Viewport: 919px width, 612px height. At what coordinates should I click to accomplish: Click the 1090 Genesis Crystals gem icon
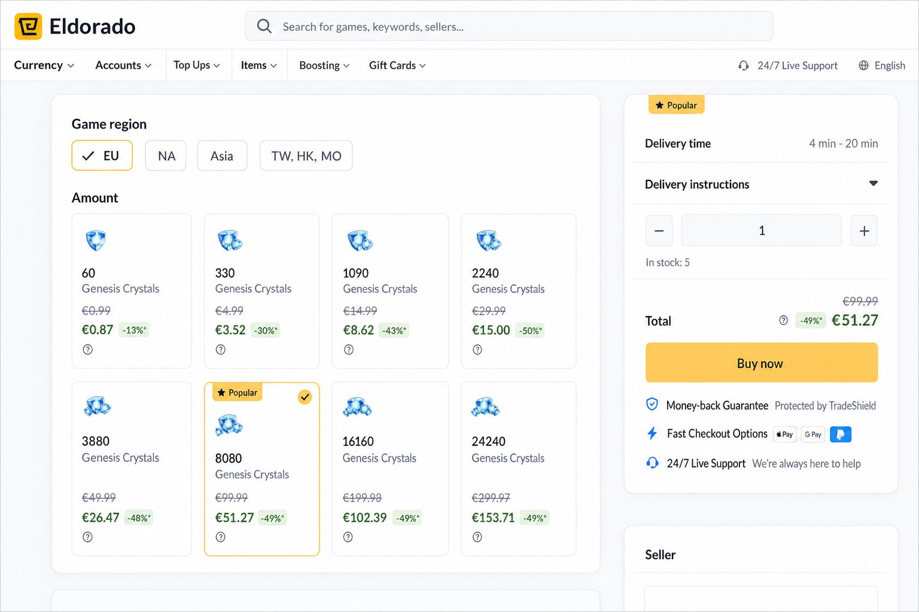click(x=360, y=240)
